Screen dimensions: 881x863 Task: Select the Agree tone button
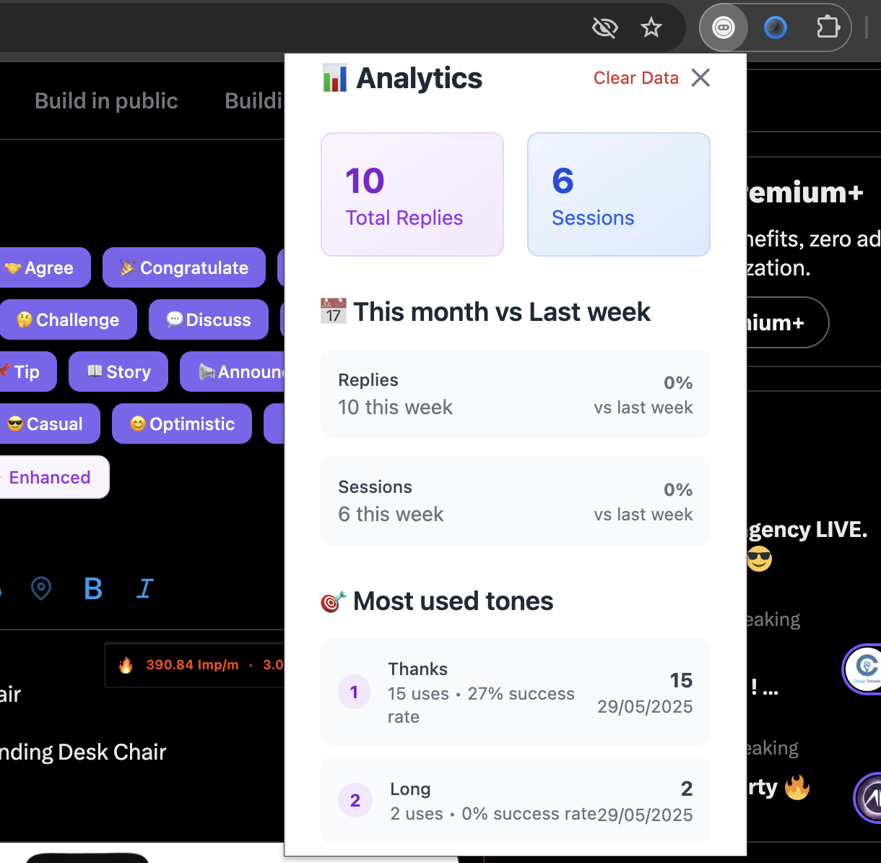point(42,268)
